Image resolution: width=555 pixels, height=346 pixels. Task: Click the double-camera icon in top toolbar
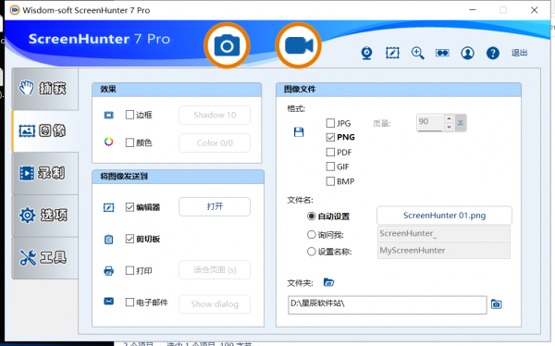coord(442,53)
